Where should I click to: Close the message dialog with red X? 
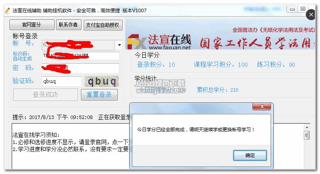[262, 106]
